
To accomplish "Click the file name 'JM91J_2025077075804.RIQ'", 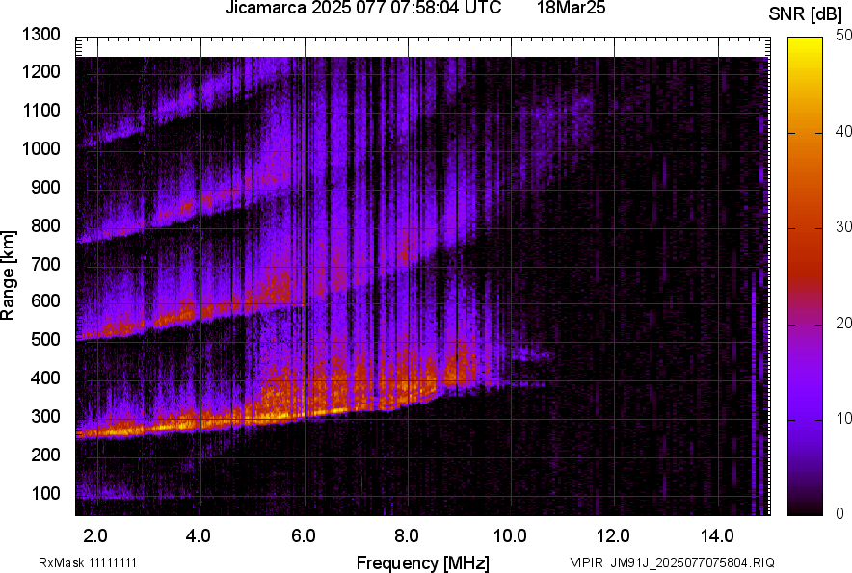I will pyautogui.click(x=692, y=562).
